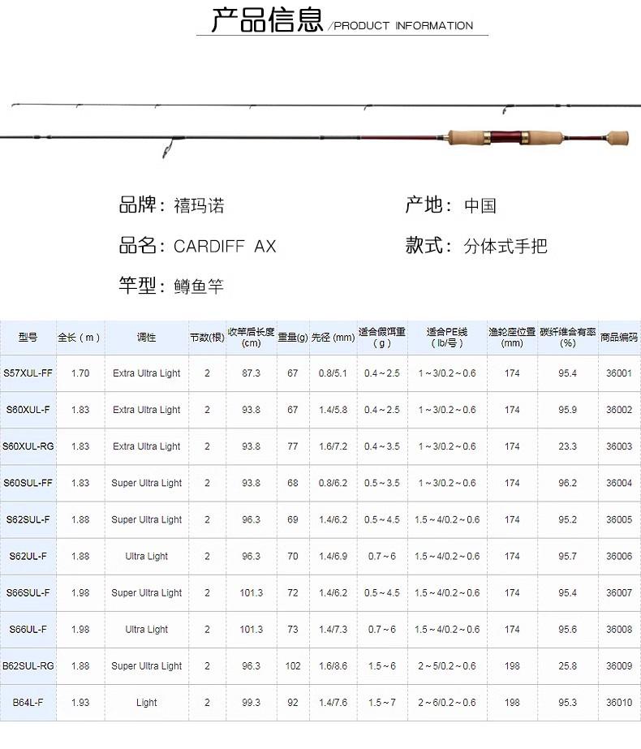
Task: Click the 调性 column header
Action: pos(147,338)
